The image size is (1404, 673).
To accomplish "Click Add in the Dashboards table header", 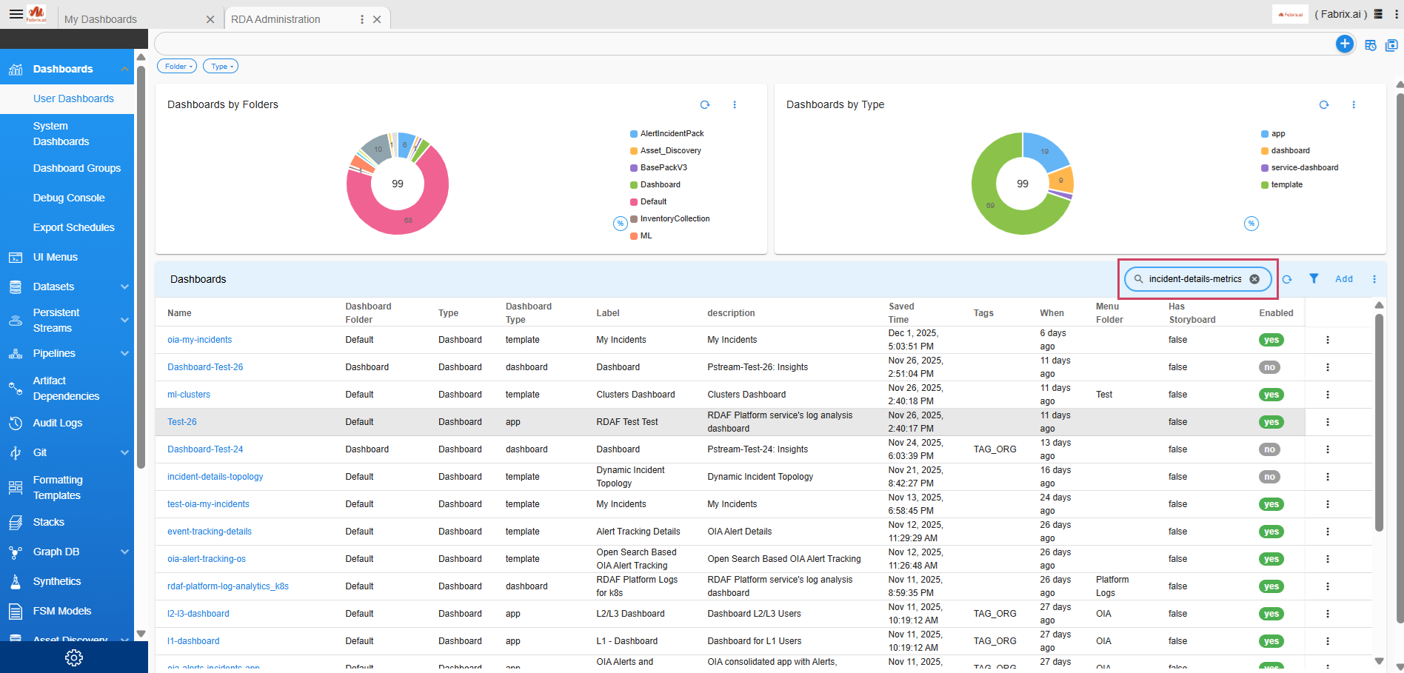I will click(1343, 279).
